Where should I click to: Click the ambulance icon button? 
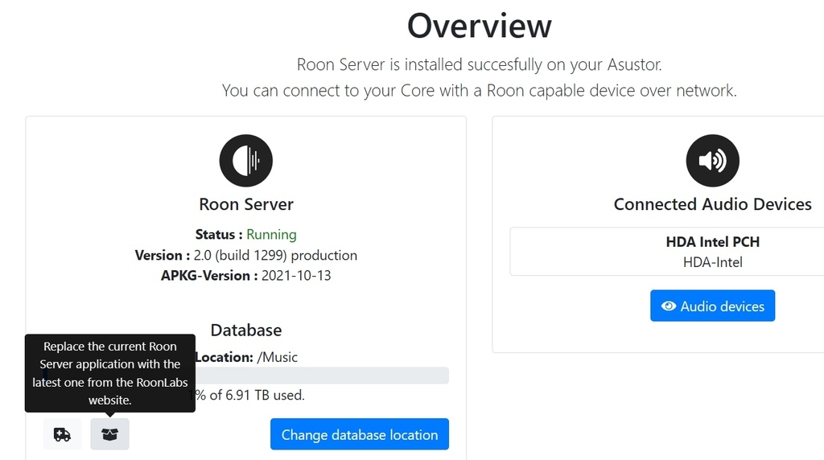(x=62, y=434)
